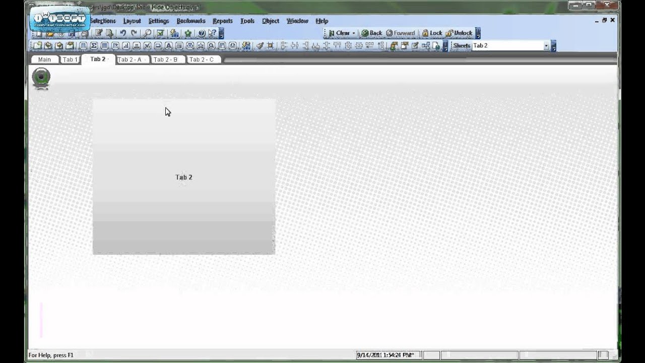The width and height of the screenshot is (645, 363).
Task: Open navigation toolbar options after Unlock
Action: coord(478,33)
